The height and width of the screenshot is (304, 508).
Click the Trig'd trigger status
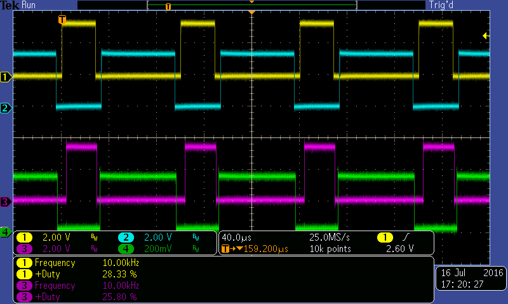point(441,5)
